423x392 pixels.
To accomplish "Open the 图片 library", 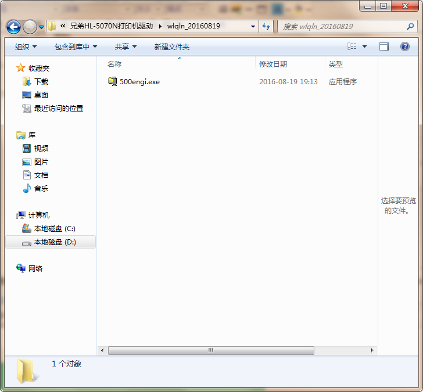I will pos(41,162).
